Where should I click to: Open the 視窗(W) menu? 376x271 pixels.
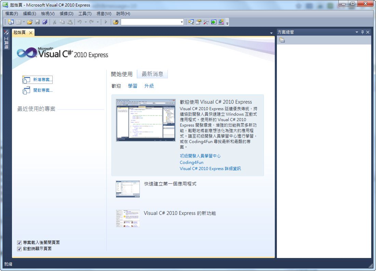click(104, 14)
